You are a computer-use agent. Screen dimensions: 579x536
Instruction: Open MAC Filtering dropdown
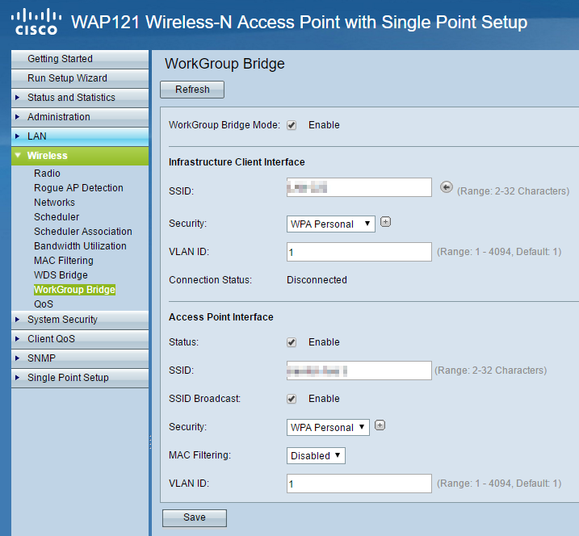click(x=316, y=455)
